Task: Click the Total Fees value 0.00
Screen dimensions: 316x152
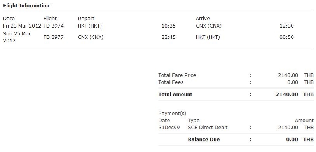Action: pos(292,82)
